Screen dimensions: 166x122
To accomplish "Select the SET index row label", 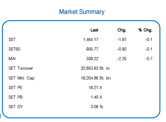I will point(12,40).
